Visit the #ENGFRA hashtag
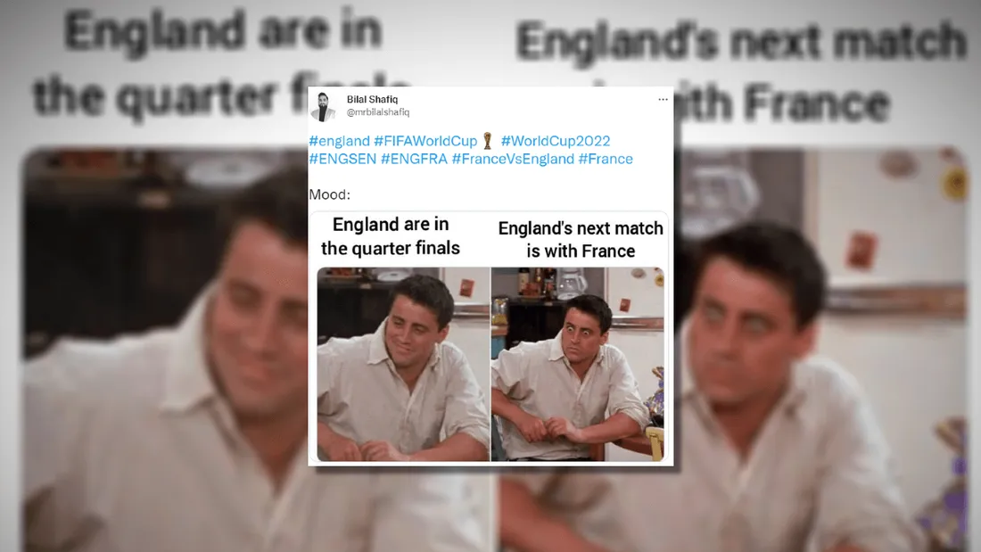Screen dimensions: 981x552 point(414,159)
